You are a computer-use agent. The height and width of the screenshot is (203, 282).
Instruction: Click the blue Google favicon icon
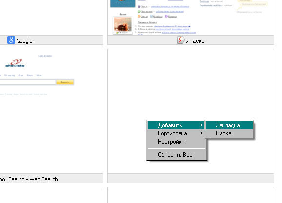pos(11,40)
